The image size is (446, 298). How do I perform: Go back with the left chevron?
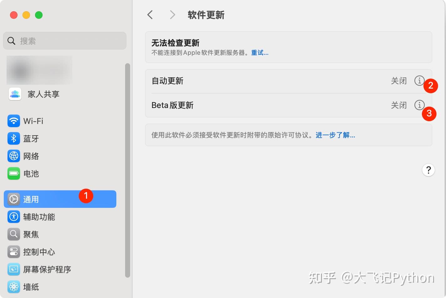click(150, 15)
